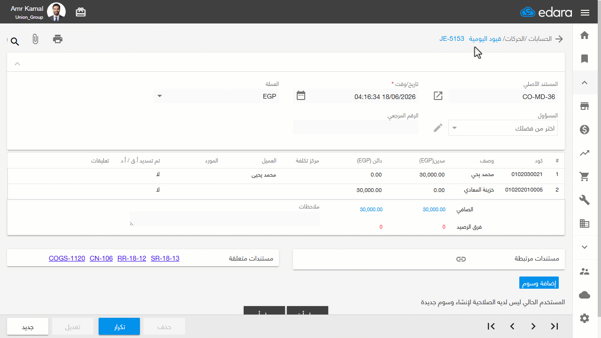Click the الرقم المرجعي reference number field
This screenshot has height=338, width=601.
355,127
